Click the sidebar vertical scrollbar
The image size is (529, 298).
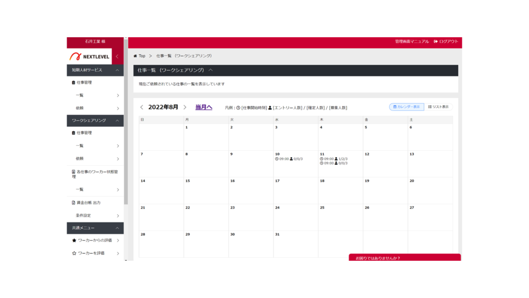126,122
